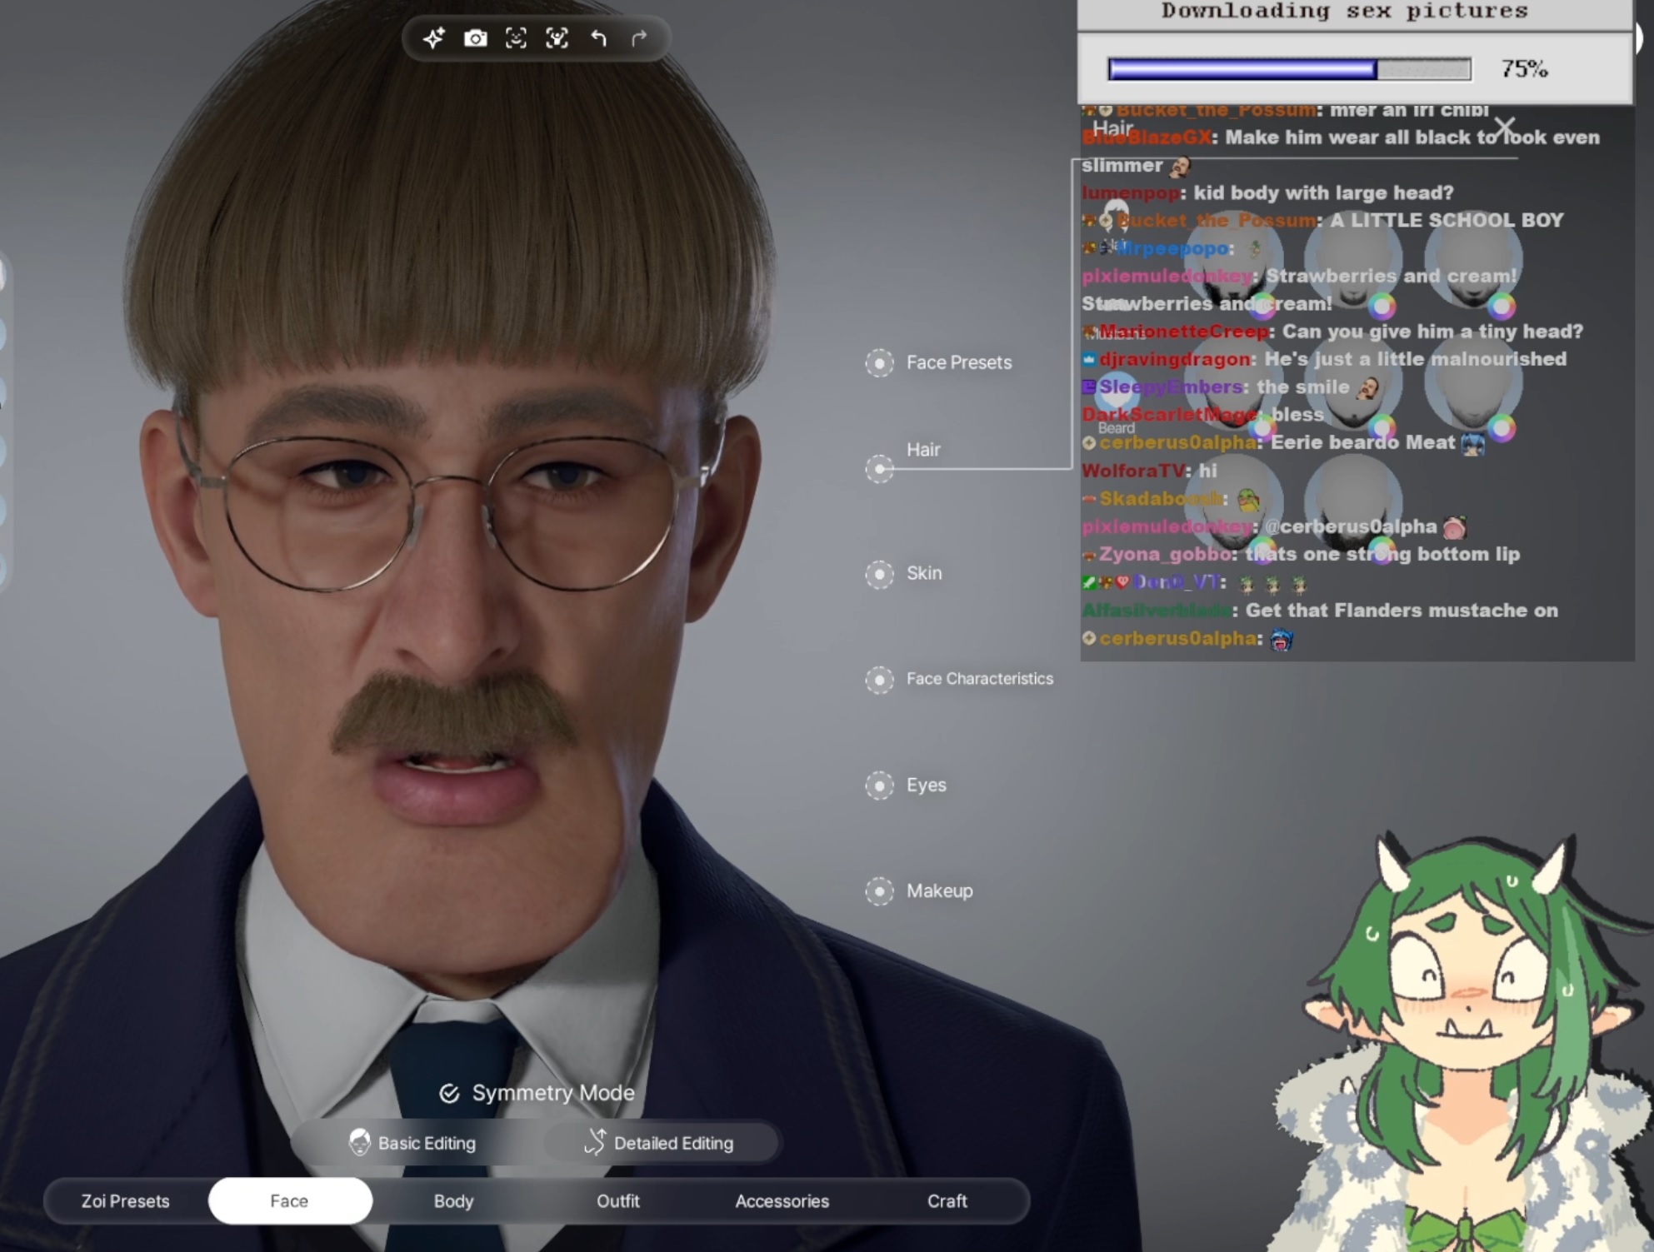Redo the edit with forward arrow icon
This screenshot has width=1654, height=1252.
[x=639, y=38]
